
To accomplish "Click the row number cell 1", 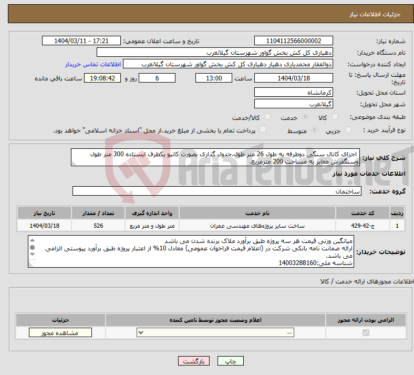I will pyautogui.click(x=397, y=226).
